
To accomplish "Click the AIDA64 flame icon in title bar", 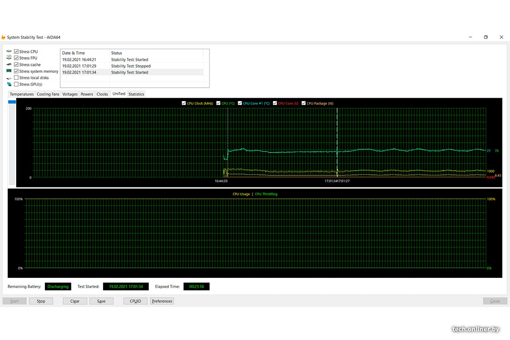I will [4, 37].
